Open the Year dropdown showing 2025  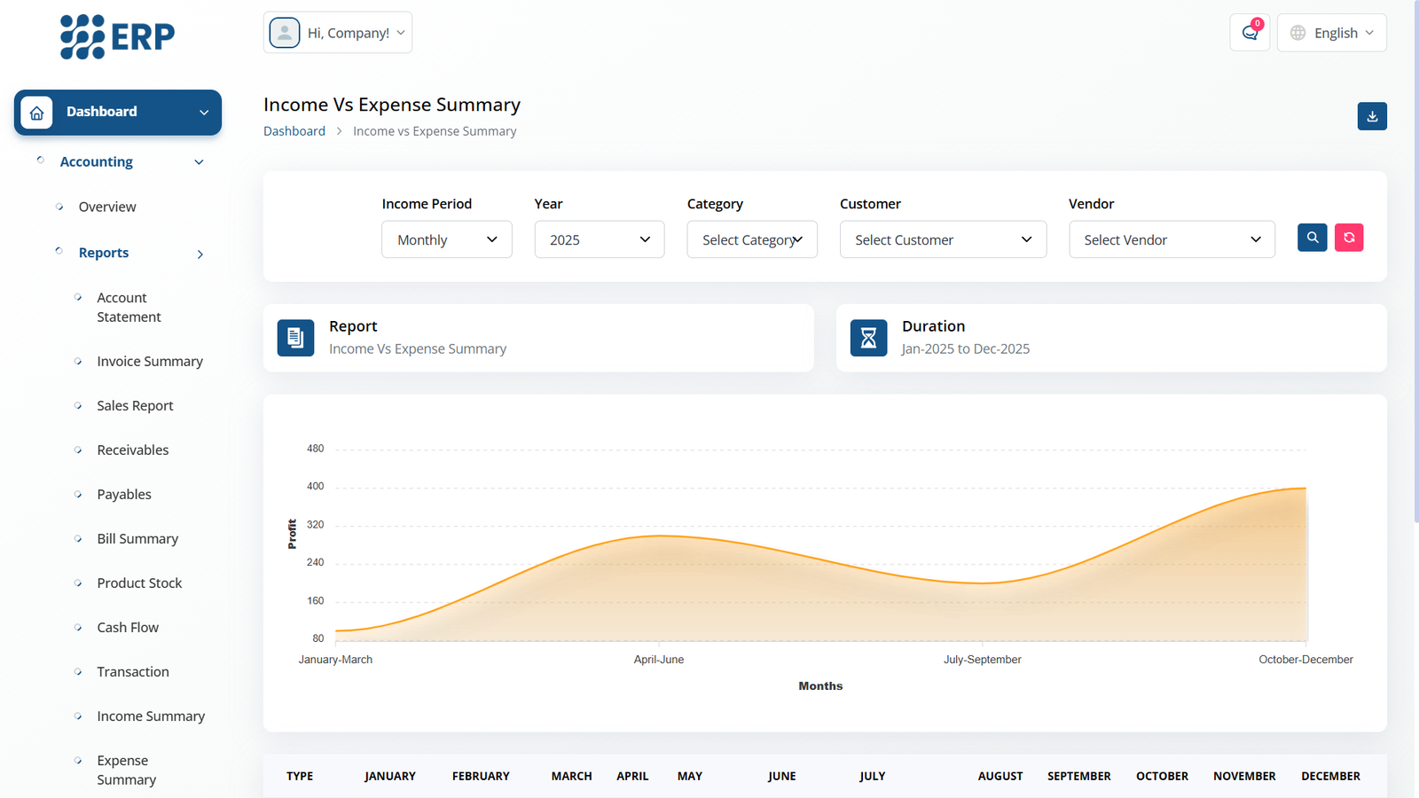tap(599, 239)
